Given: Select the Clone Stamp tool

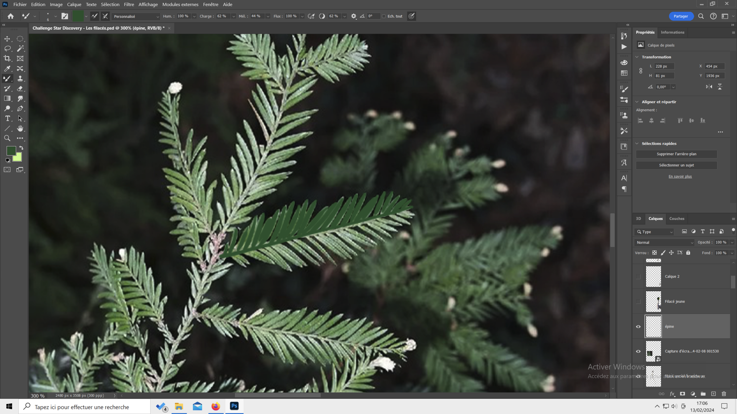Looking at the screenshot, I should 20,79.
